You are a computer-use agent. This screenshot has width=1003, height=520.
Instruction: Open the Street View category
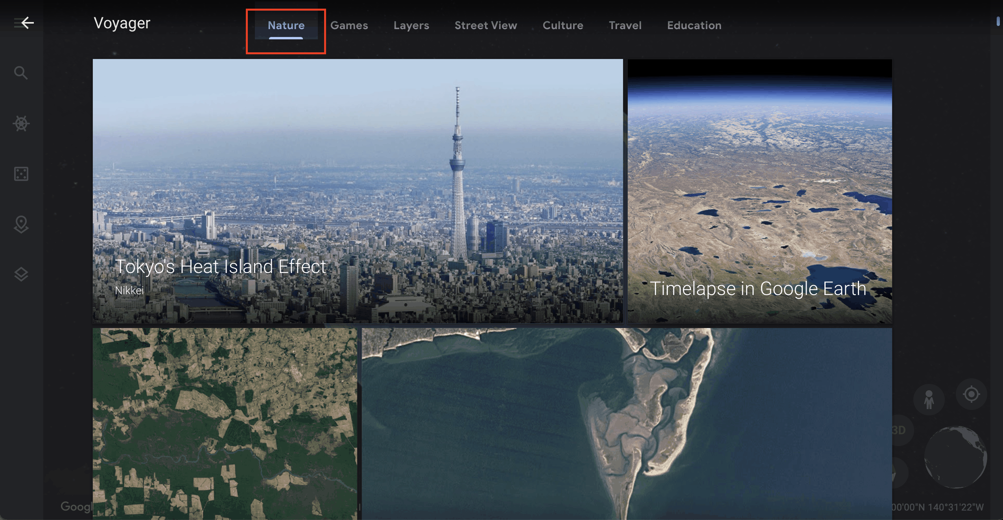(485, 25)
